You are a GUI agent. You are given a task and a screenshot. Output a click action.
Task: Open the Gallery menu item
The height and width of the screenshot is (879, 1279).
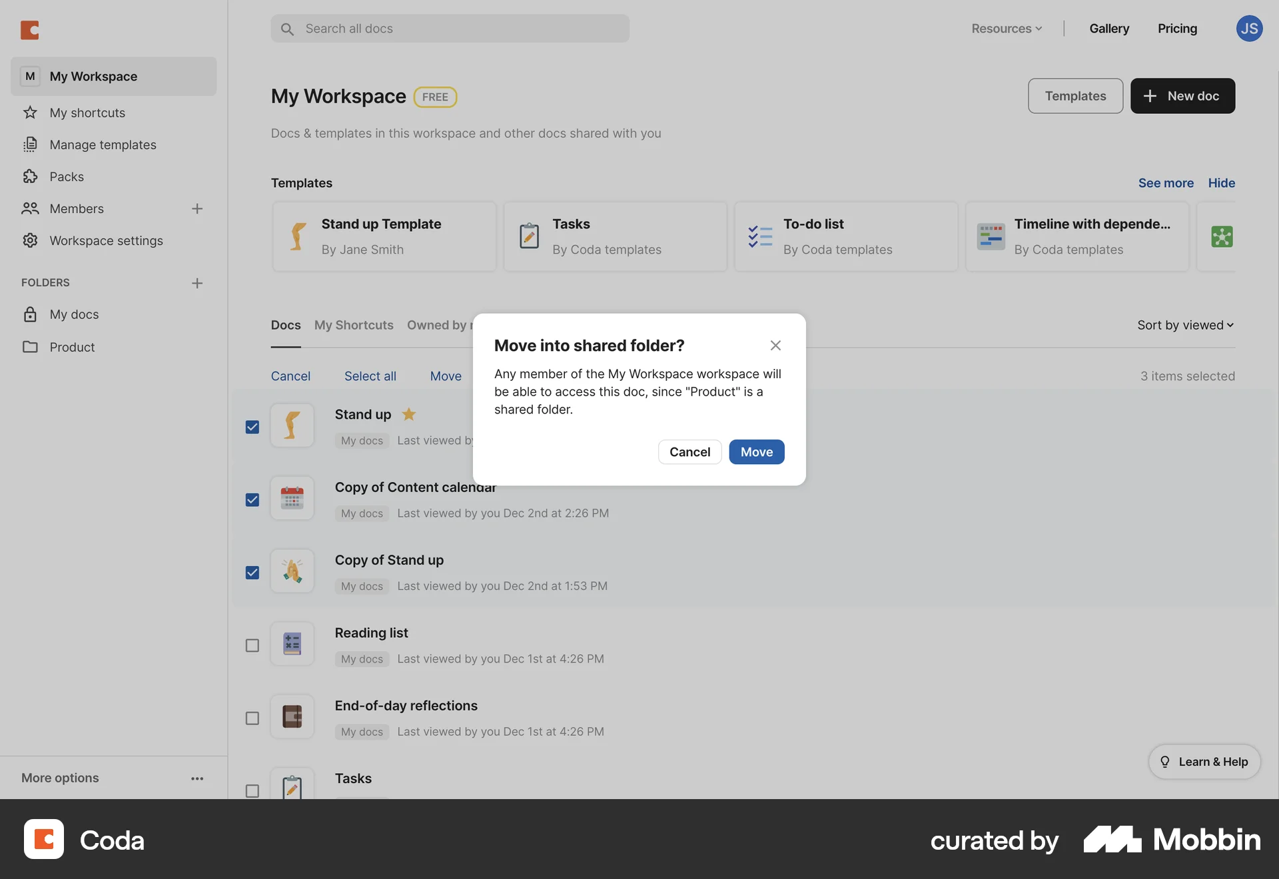(1109, 29)
